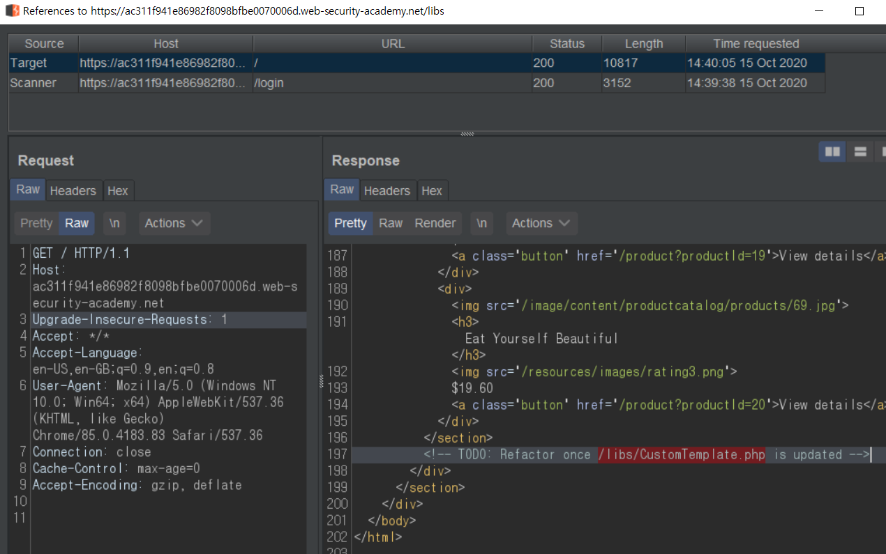Select Raw view in Response editor
Screen dimensions: 886x554
[x=391, y=223]
